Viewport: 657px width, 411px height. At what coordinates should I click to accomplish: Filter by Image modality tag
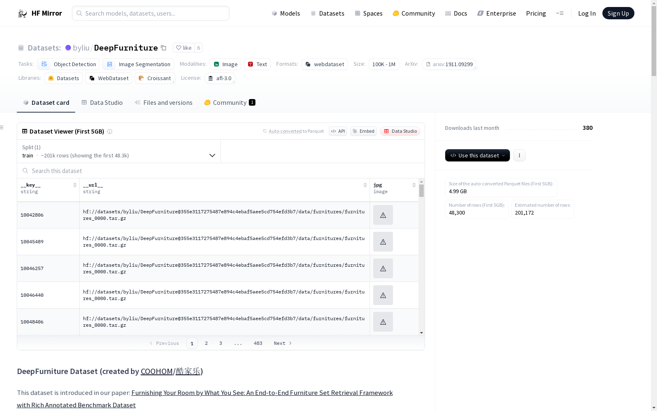point(225,64)
